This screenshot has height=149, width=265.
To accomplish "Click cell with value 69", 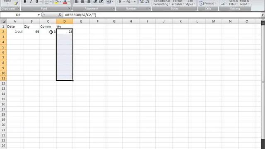I will tap(31, 32).
